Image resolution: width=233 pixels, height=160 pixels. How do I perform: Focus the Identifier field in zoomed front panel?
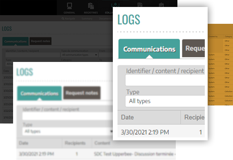(165, 80)
